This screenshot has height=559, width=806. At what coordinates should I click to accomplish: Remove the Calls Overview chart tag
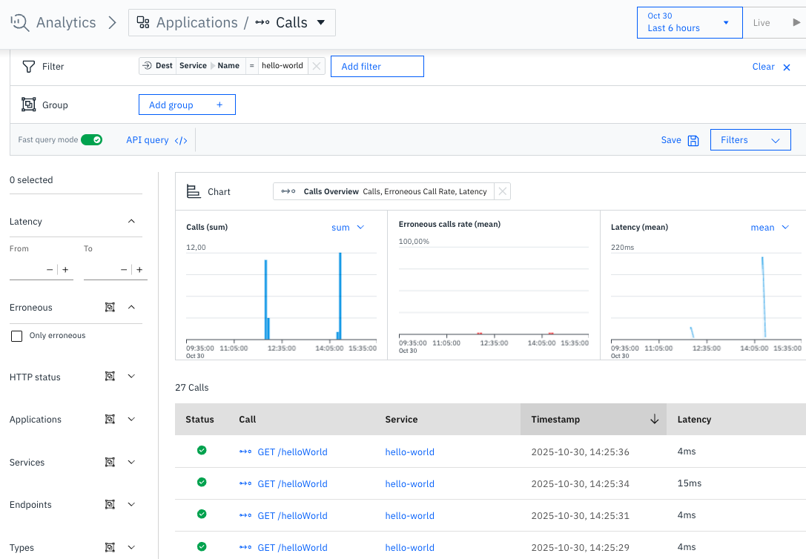point(503,191)
